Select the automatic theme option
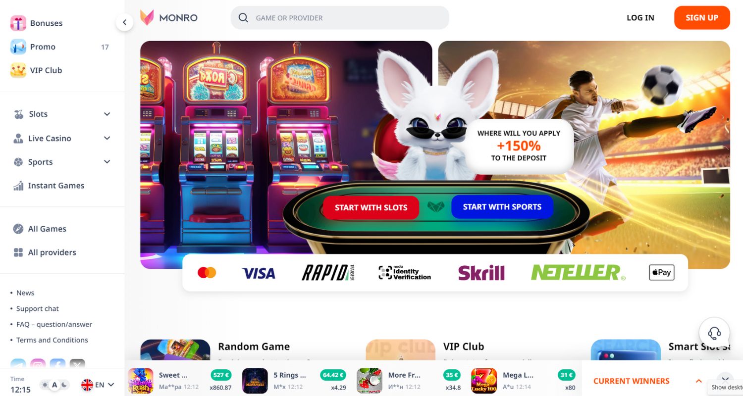The height and width of the screenshot is (396, 743). tap(54, 385)
